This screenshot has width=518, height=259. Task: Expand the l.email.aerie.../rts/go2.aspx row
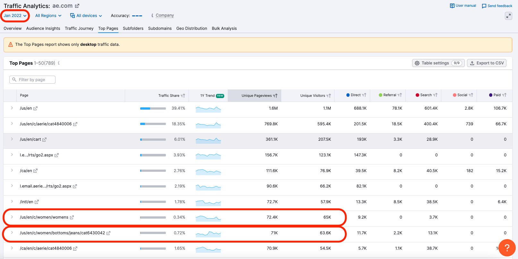(x=12, y=186)
